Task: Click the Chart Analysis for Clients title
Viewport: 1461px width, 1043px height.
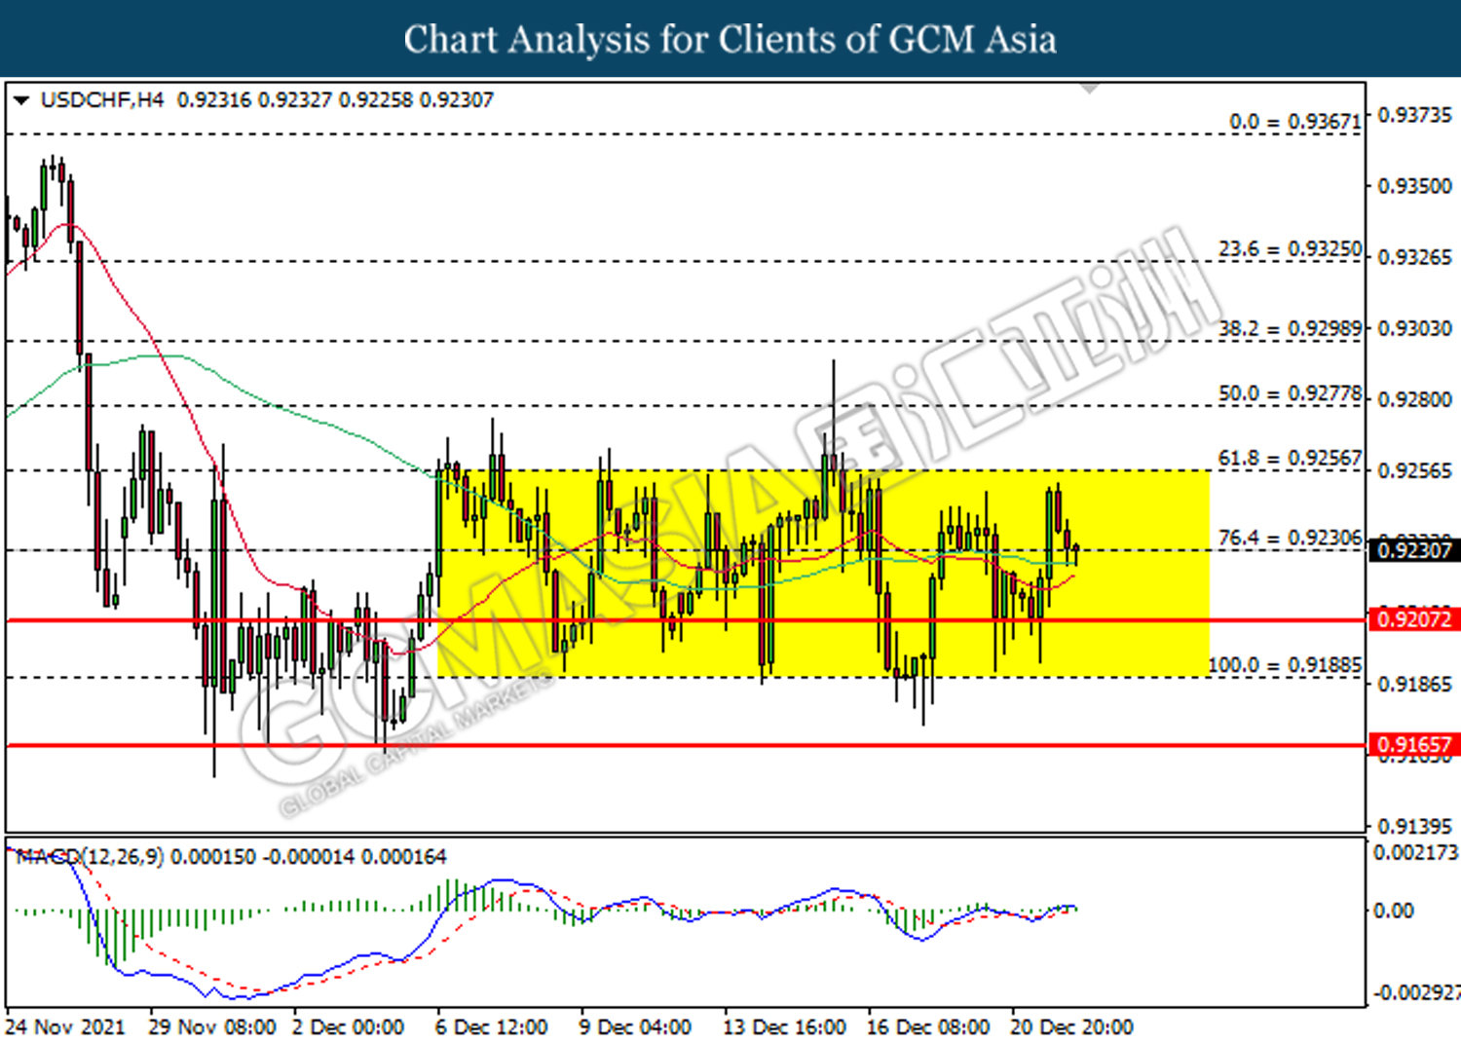Action: click(730, 39)
